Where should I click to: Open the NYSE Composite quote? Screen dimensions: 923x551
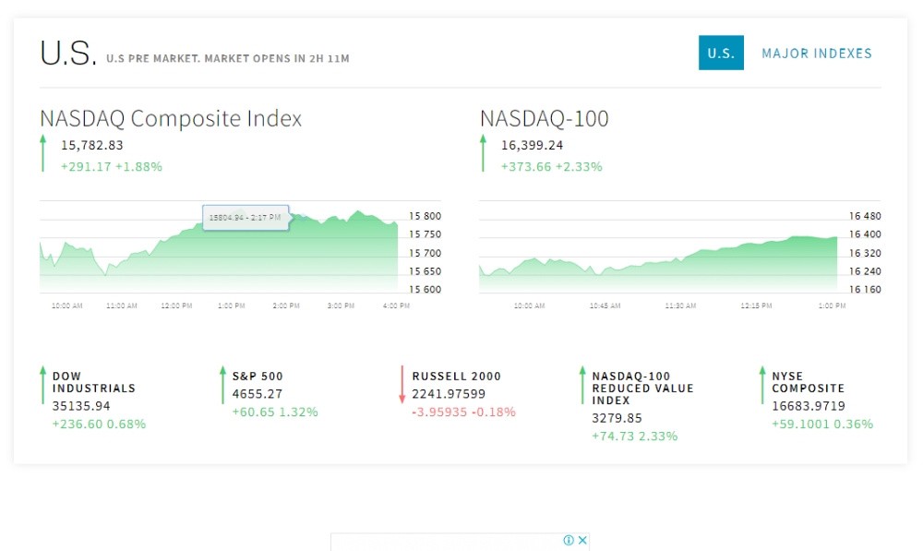tap(809, 382)
